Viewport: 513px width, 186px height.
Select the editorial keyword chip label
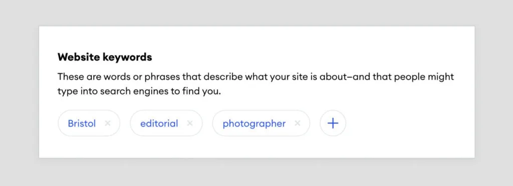pos(159,123)
